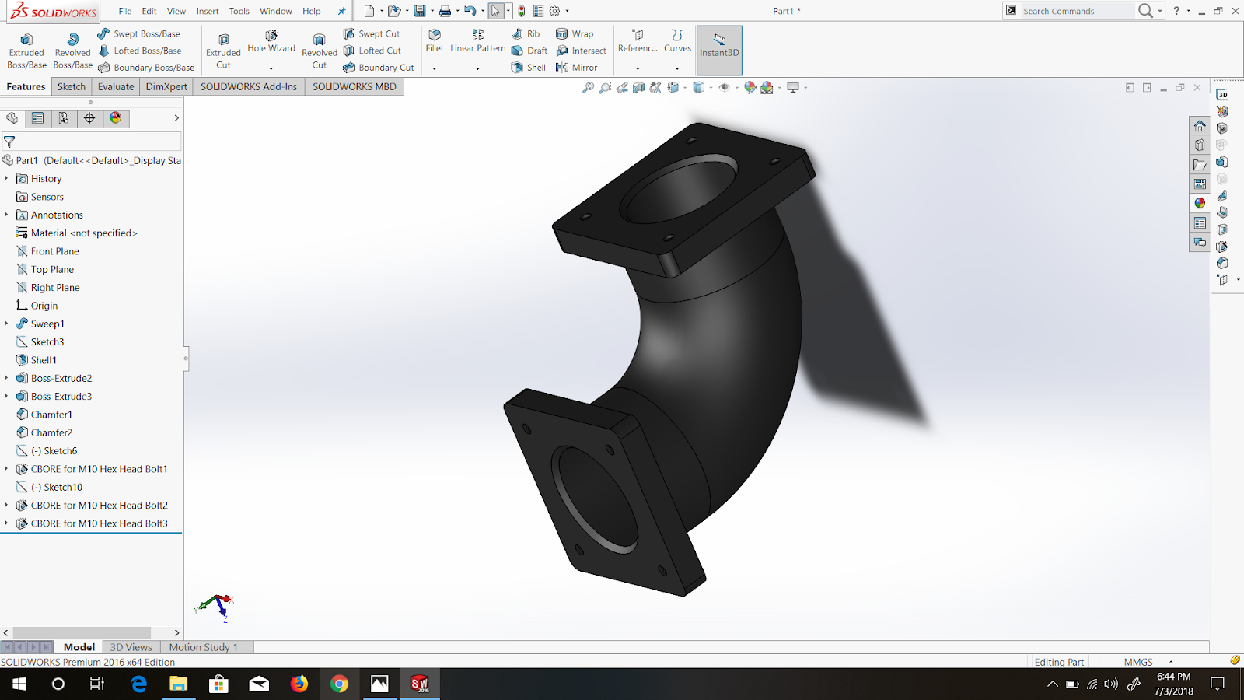Open the Instant3D toggle button

click(718, 50)
